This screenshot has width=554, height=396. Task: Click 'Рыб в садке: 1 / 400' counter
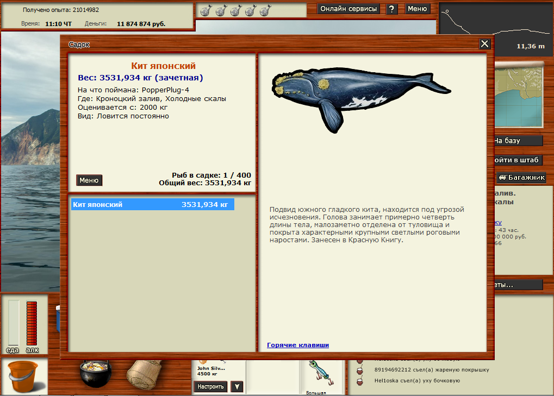(x=211, y=175)
